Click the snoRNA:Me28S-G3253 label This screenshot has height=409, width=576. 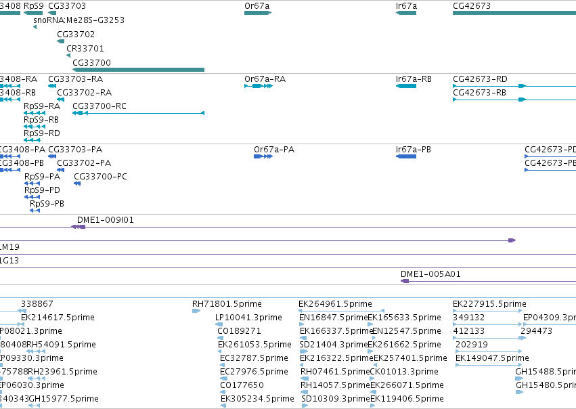[79, 20]
